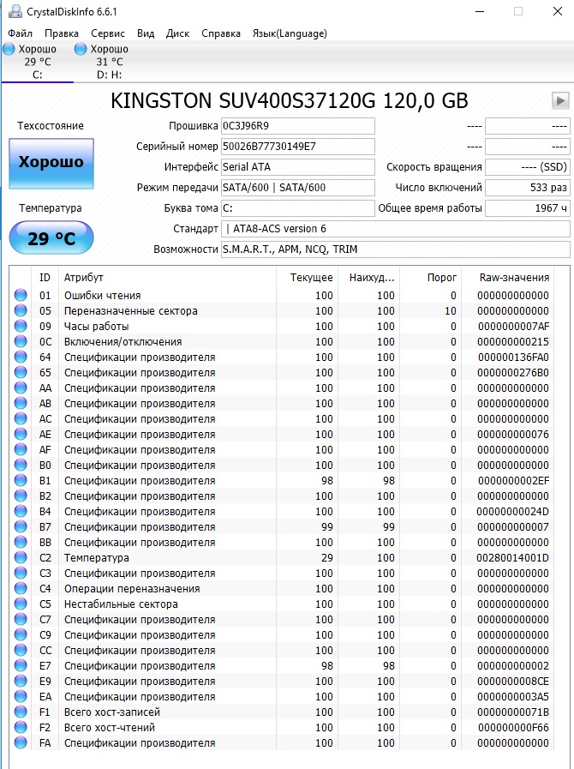Viewport: 574px width, 769px height.
Task: Click status circle for attribute ID E7
Action: pos(21,665)
